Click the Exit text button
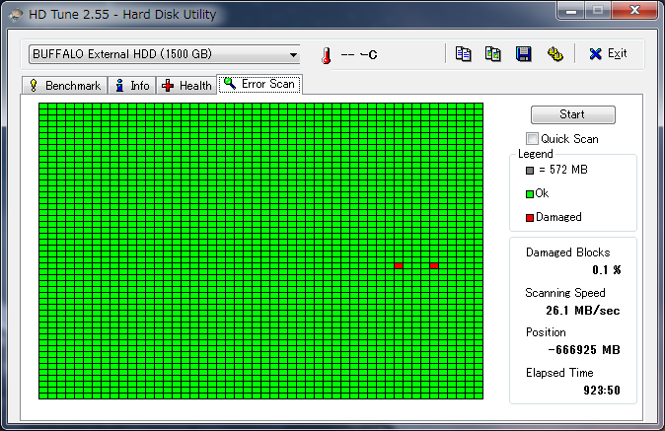Viewport: 665px width, 431px height. [x=617, y=54]
